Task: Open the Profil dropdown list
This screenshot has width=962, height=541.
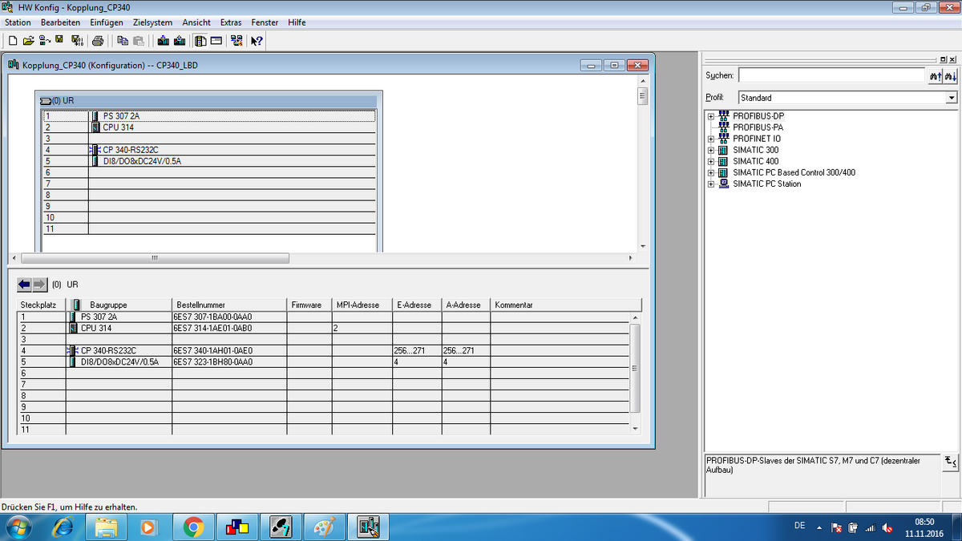Action: click(x=951, y=98)
